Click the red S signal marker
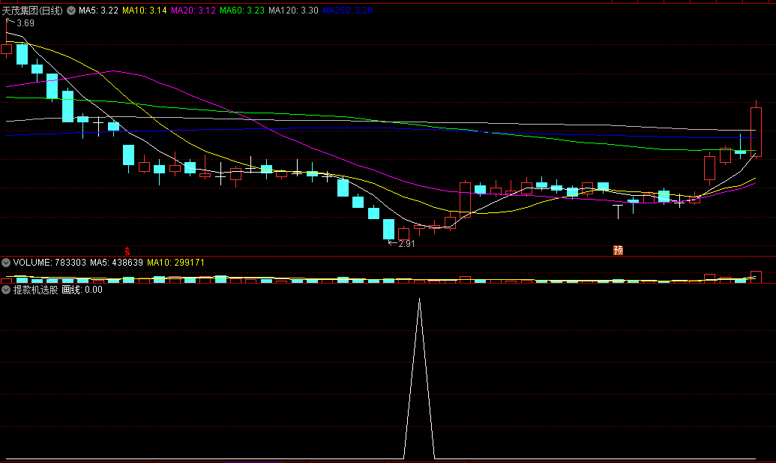 coord(127,251)
